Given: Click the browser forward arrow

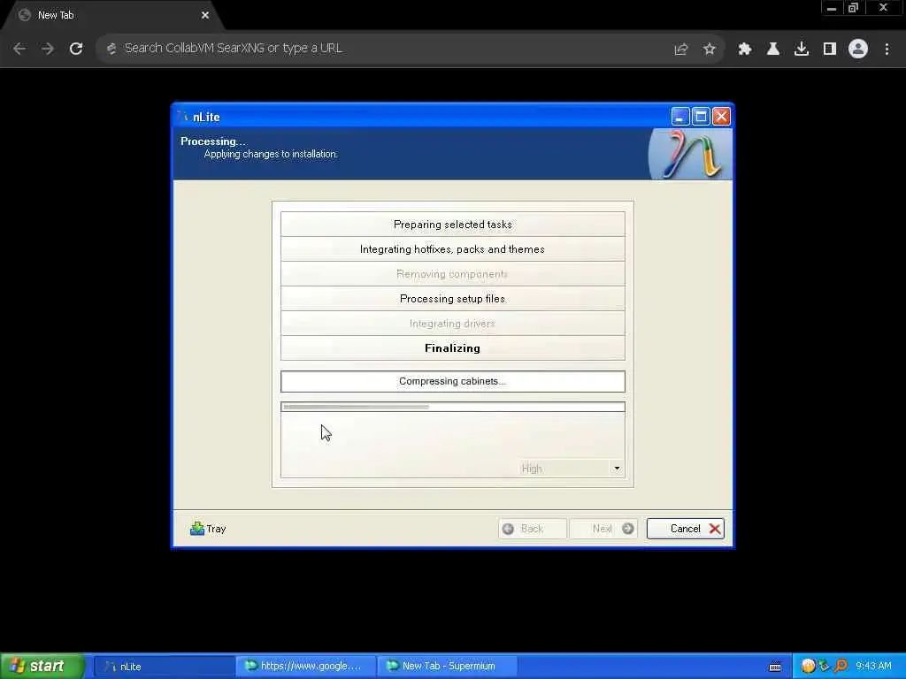Looking at the screenshot, I should tap(48, 49).
